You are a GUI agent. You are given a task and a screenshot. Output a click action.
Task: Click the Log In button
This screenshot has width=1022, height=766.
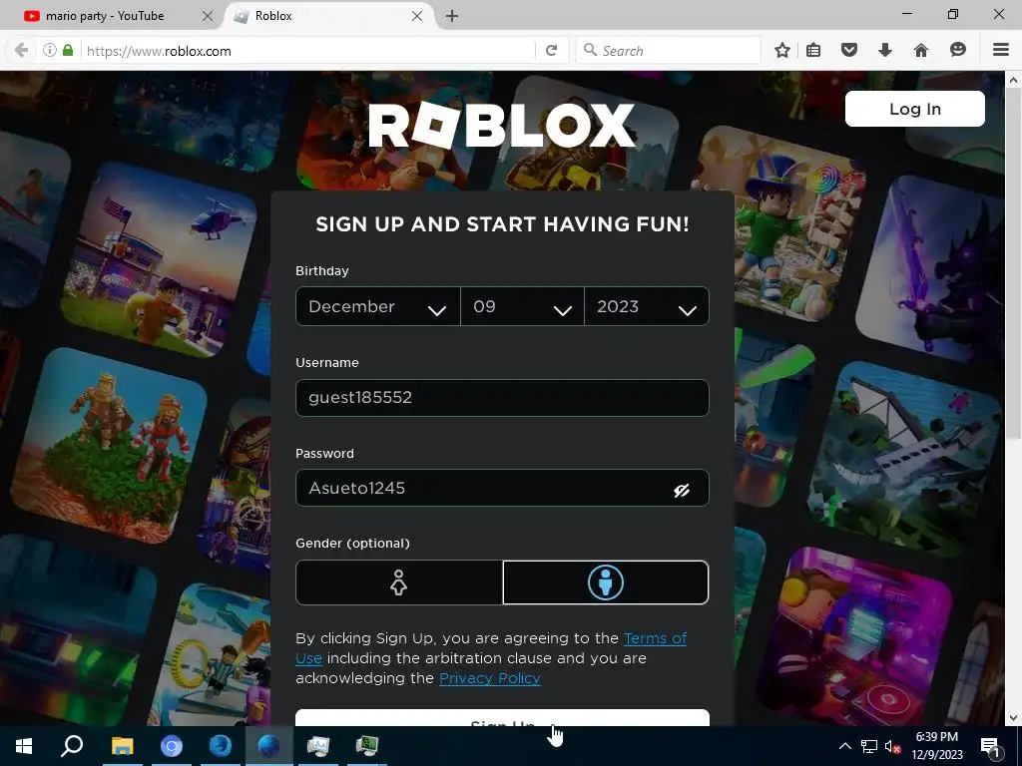tap(914, 109)
